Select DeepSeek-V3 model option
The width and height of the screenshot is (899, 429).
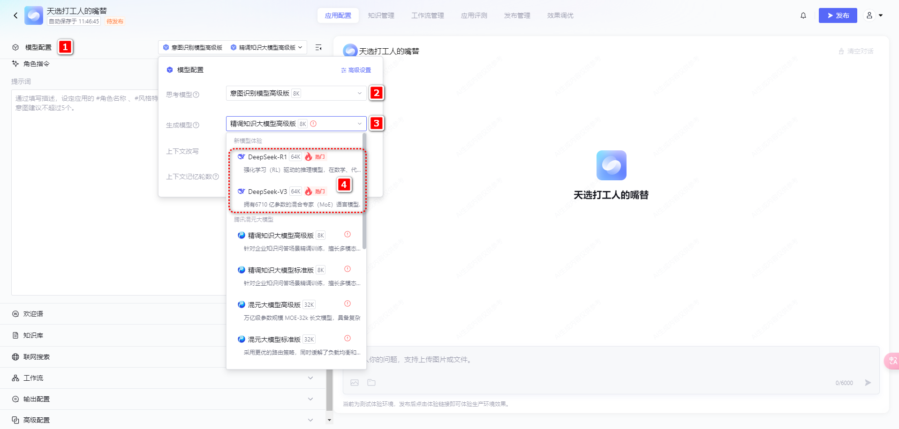[297, 198]
